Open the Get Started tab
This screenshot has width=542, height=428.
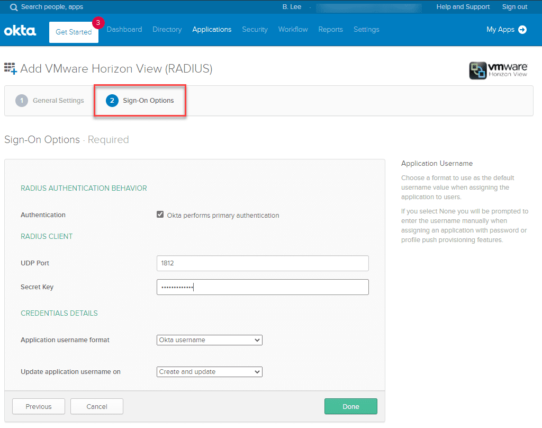point(74,32)
